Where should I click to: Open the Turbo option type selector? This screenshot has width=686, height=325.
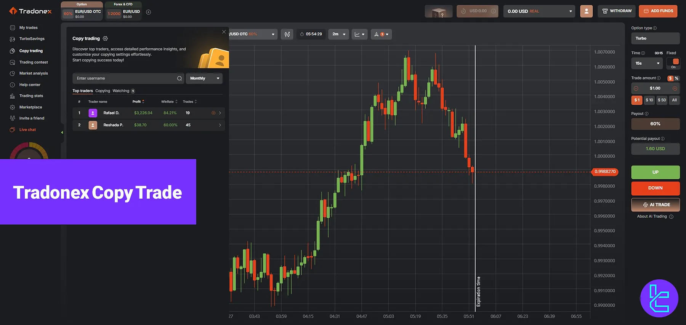655,38
